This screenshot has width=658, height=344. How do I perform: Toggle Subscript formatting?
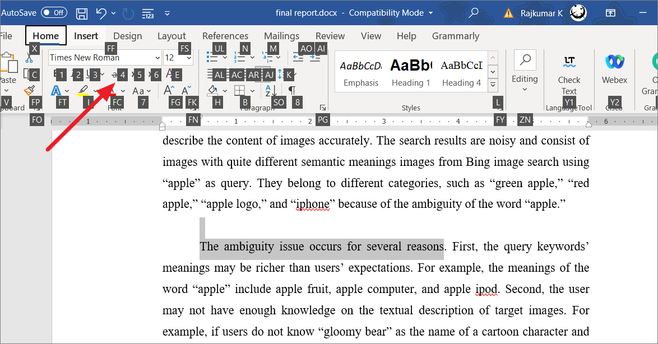136,74
